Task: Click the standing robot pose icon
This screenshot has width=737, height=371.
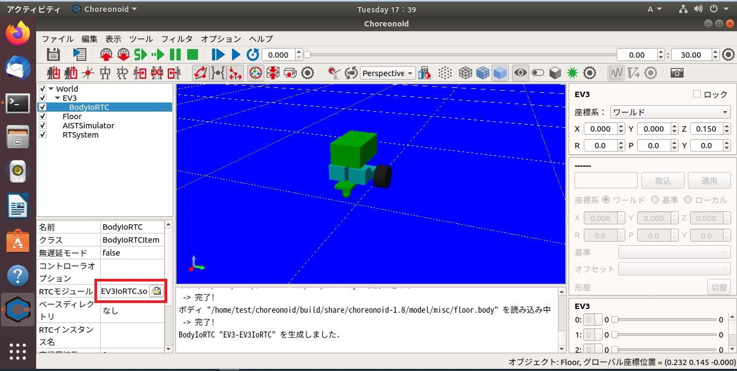Action: click(105, 73)
